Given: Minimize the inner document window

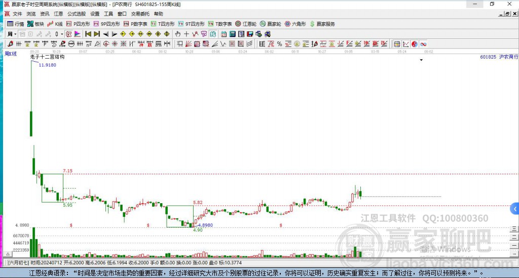Looking at the screenshot, I should pos(501,14).
